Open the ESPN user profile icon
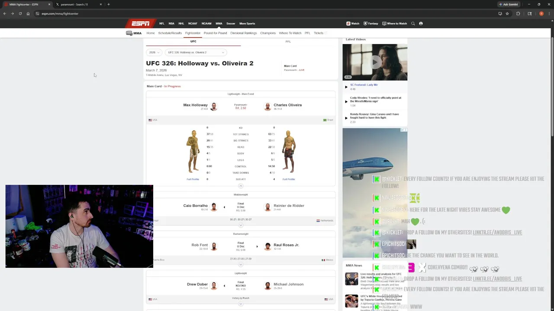This screenshot has height=311, width=554. tap(421, 23)
